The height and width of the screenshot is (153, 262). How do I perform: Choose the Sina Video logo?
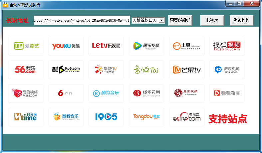pos(227,70)
